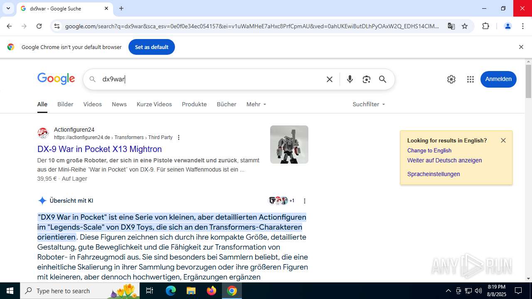Open the Extensions puzzle icon
The height and width of the screenshot is (299, 532).
pos(485,26)
